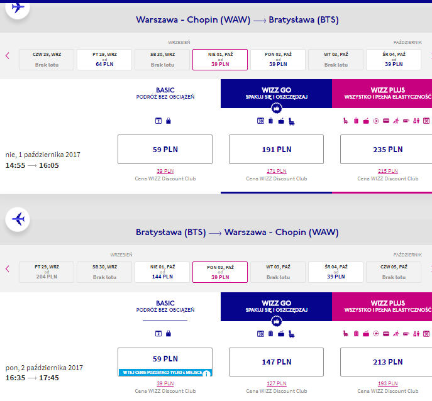This screenshot has width=432, height=401.
Task: Select outbound date PT 29, WRZ 64 PLN
Action: click(x=104, y=60)
